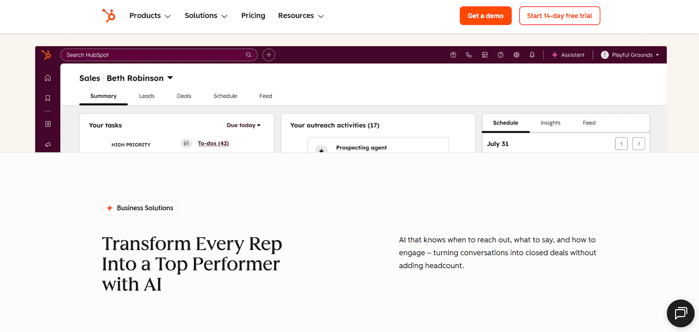Click the Prospecting agent card
The width and height of the screenshot is (699, 332).
coord(378,145)
